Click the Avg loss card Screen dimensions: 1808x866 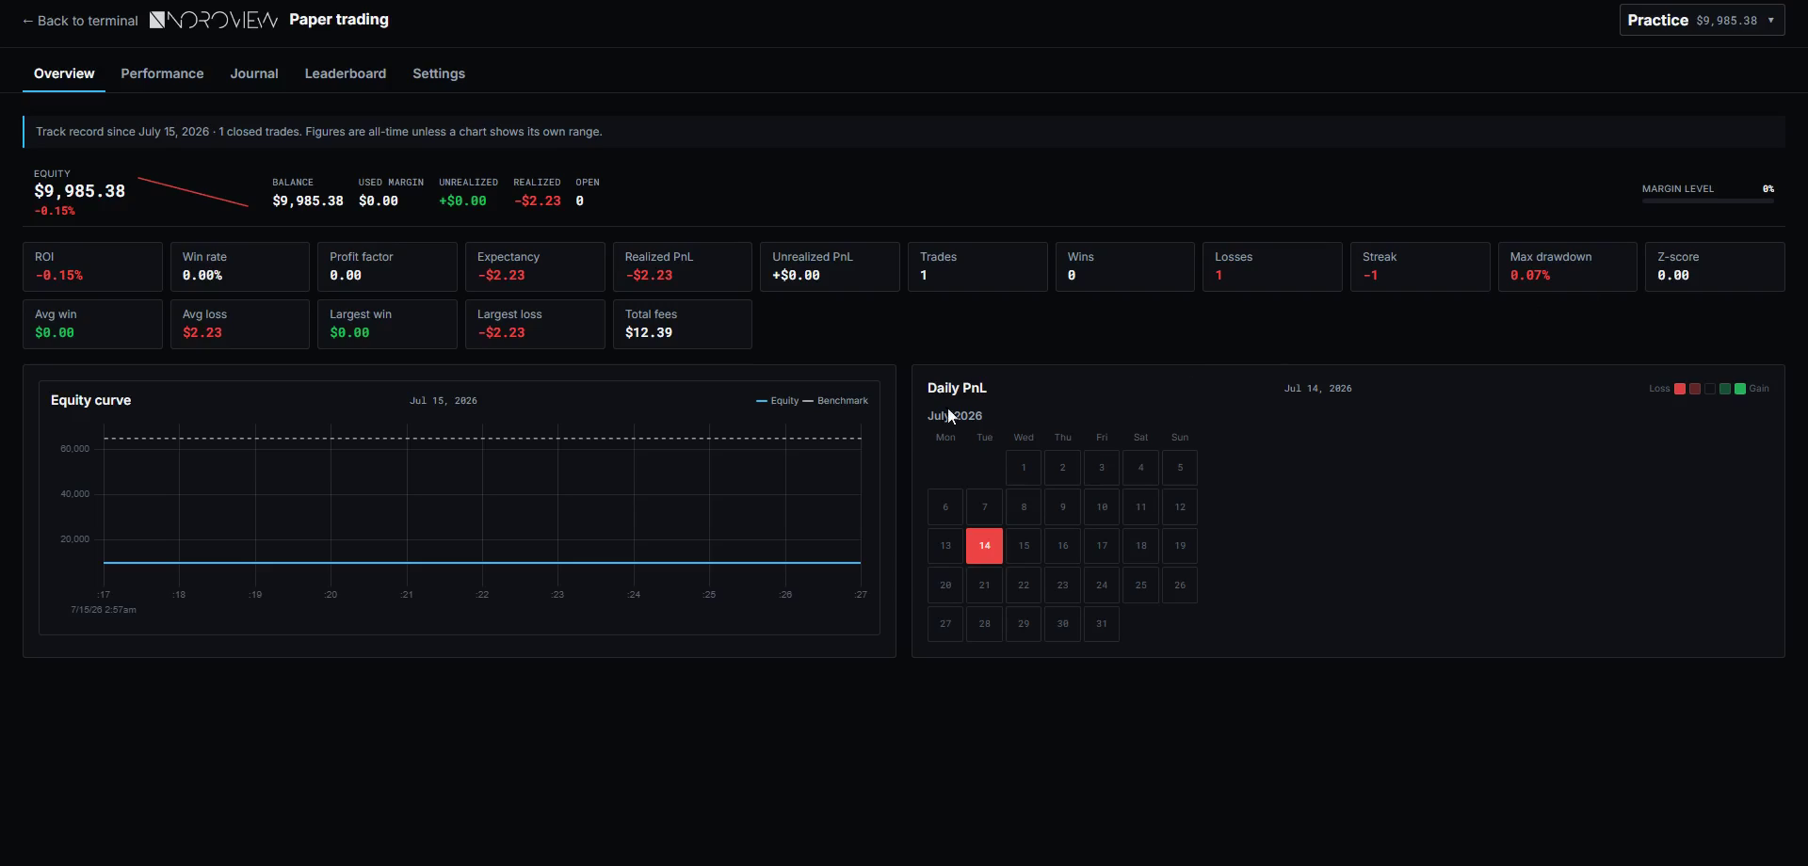tap(240, 324)
